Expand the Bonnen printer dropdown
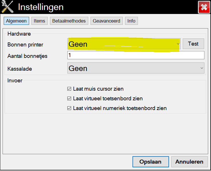This screenshot has width=211, height=171. click(x=124, y=44)
